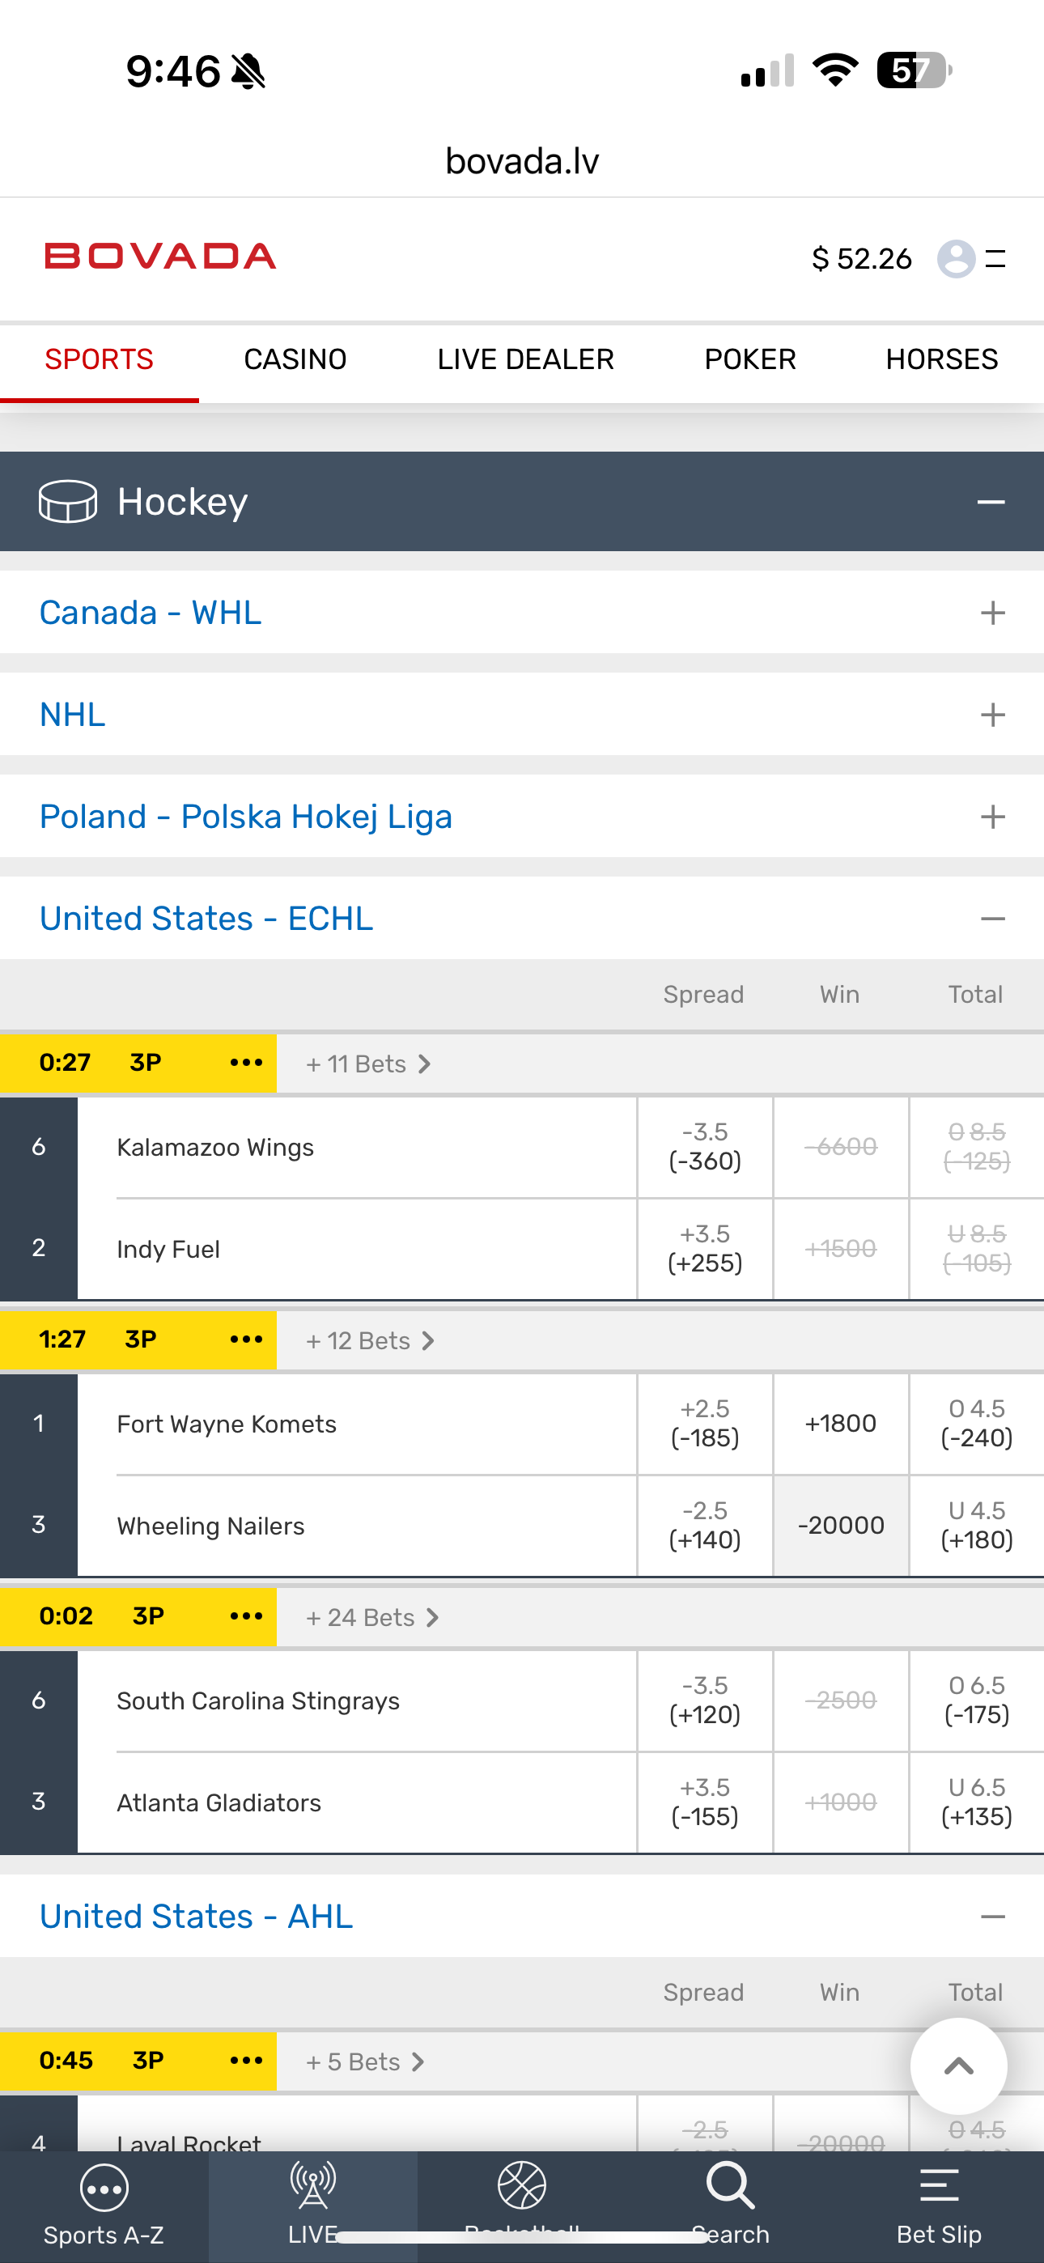Collapse the Hockey section header
This screenshot has width=1044, height=2263.
[991, 502]
